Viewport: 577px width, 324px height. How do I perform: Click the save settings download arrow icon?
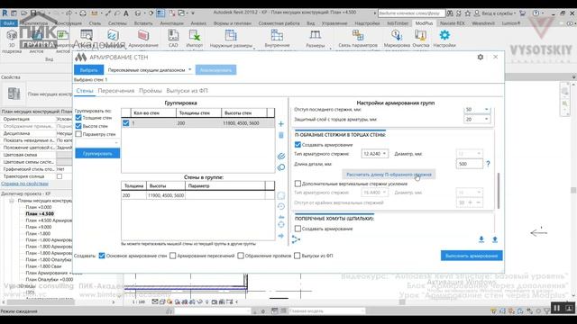coord(481,239)
